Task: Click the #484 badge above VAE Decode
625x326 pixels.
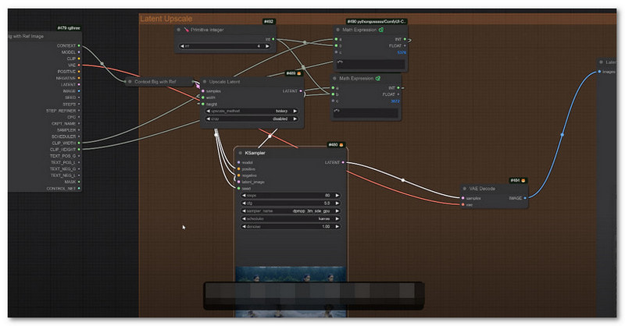Action: click(x=516, y=180)
